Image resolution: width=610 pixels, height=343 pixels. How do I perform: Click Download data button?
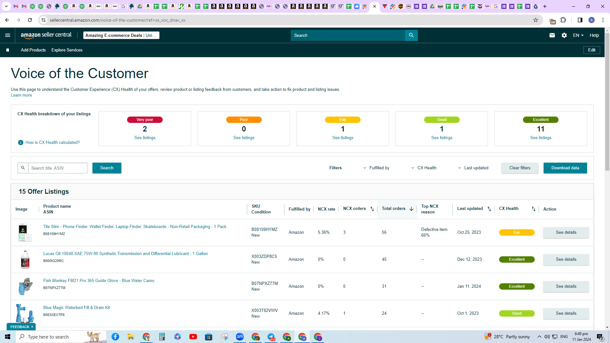pos(565,168)
